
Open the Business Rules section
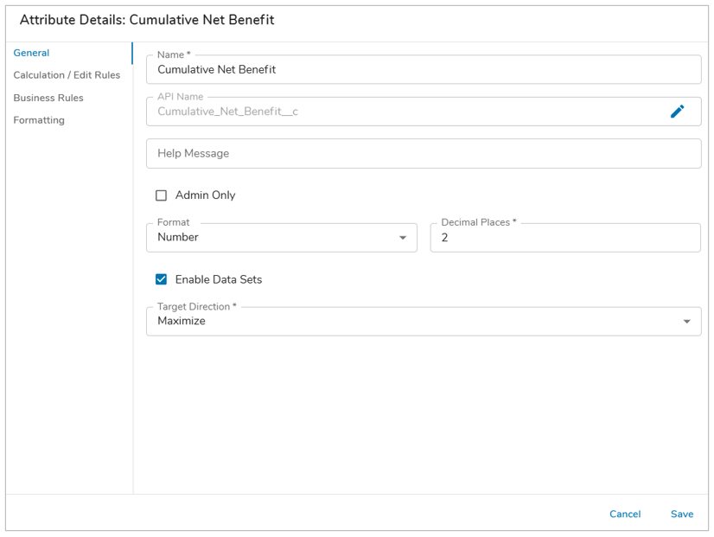(x=48, y=98)
